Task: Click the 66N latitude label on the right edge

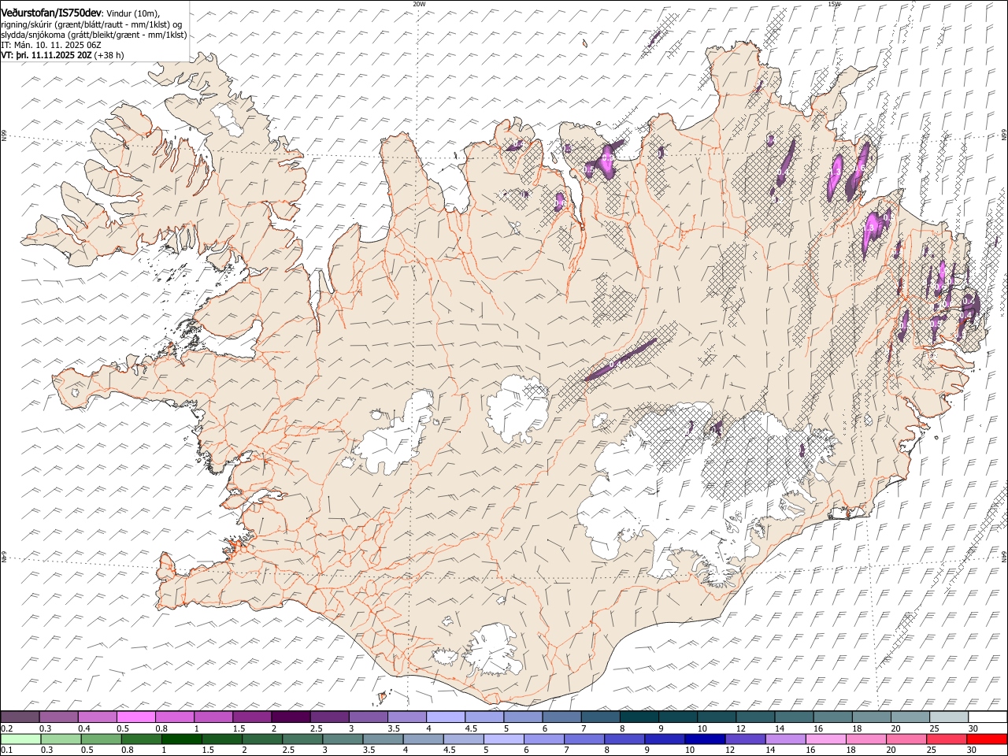Action: pos(1004,135)
